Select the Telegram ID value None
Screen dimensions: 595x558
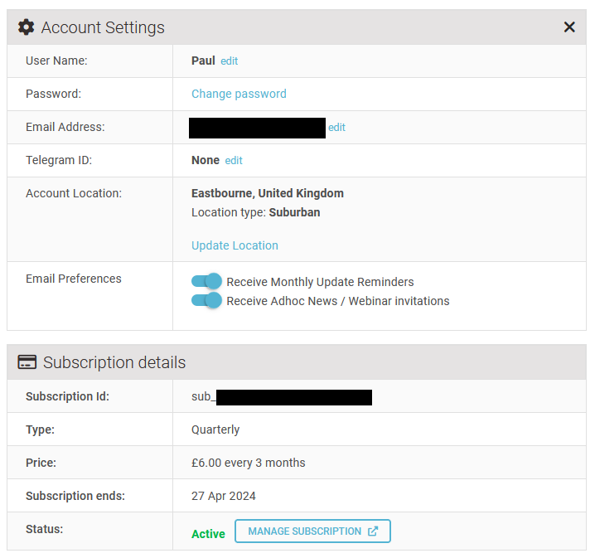coord(206,160)
